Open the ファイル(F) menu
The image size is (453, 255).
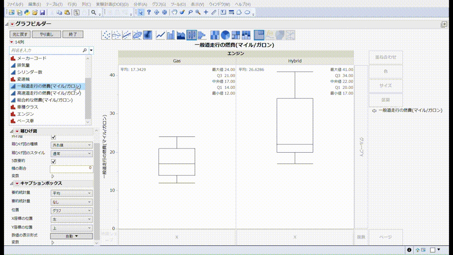[x=15, y=5]
